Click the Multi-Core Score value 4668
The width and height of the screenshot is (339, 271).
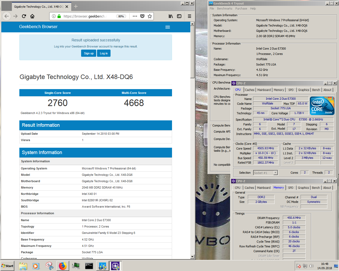click(134, 103)
